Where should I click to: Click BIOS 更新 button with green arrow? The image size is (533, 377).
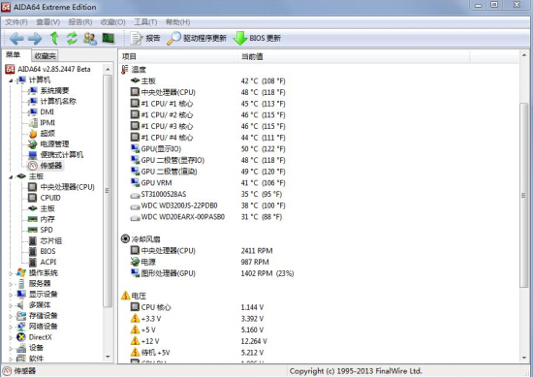pos(257,38)
